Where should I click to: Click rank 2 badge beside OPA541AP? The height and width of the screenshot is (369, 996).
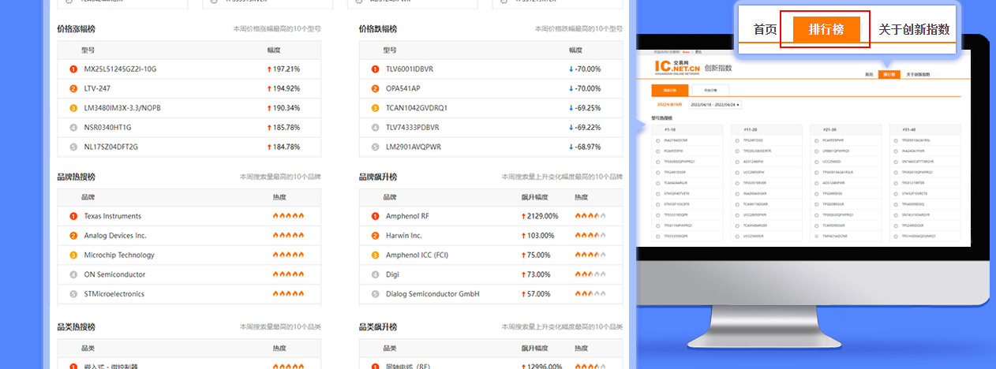click(x=375, y=88)
